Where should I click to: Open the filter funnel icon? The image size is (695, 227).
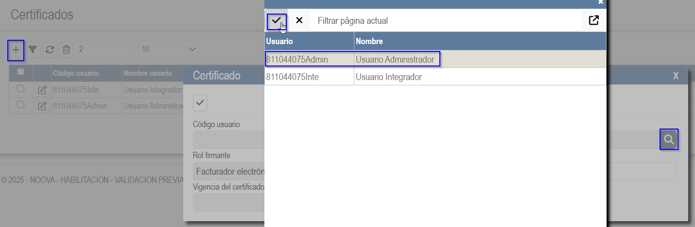click(33, 49)
